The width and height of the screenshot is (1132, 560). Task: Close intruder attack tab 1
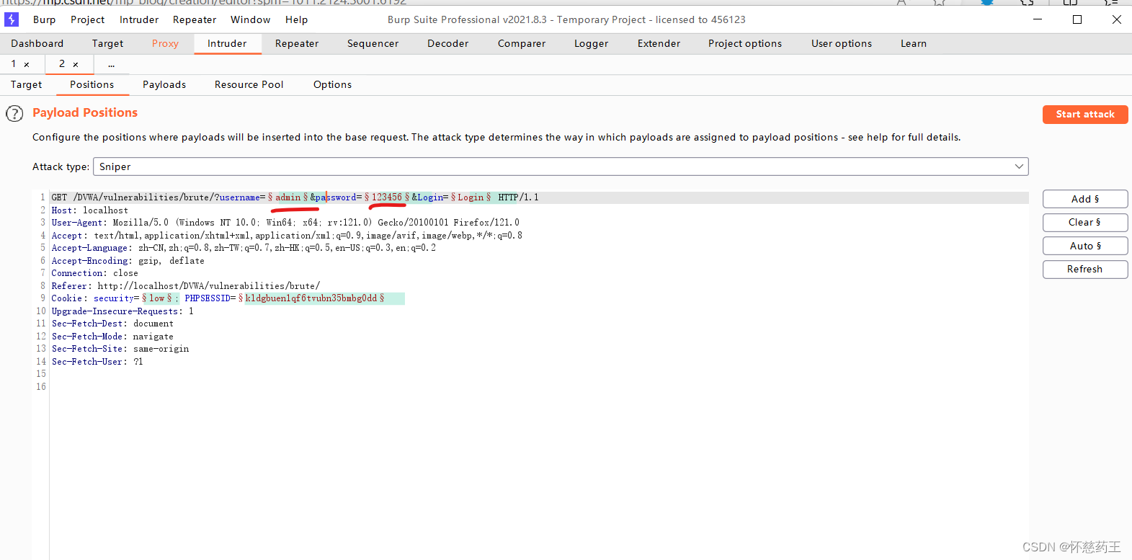27,65
